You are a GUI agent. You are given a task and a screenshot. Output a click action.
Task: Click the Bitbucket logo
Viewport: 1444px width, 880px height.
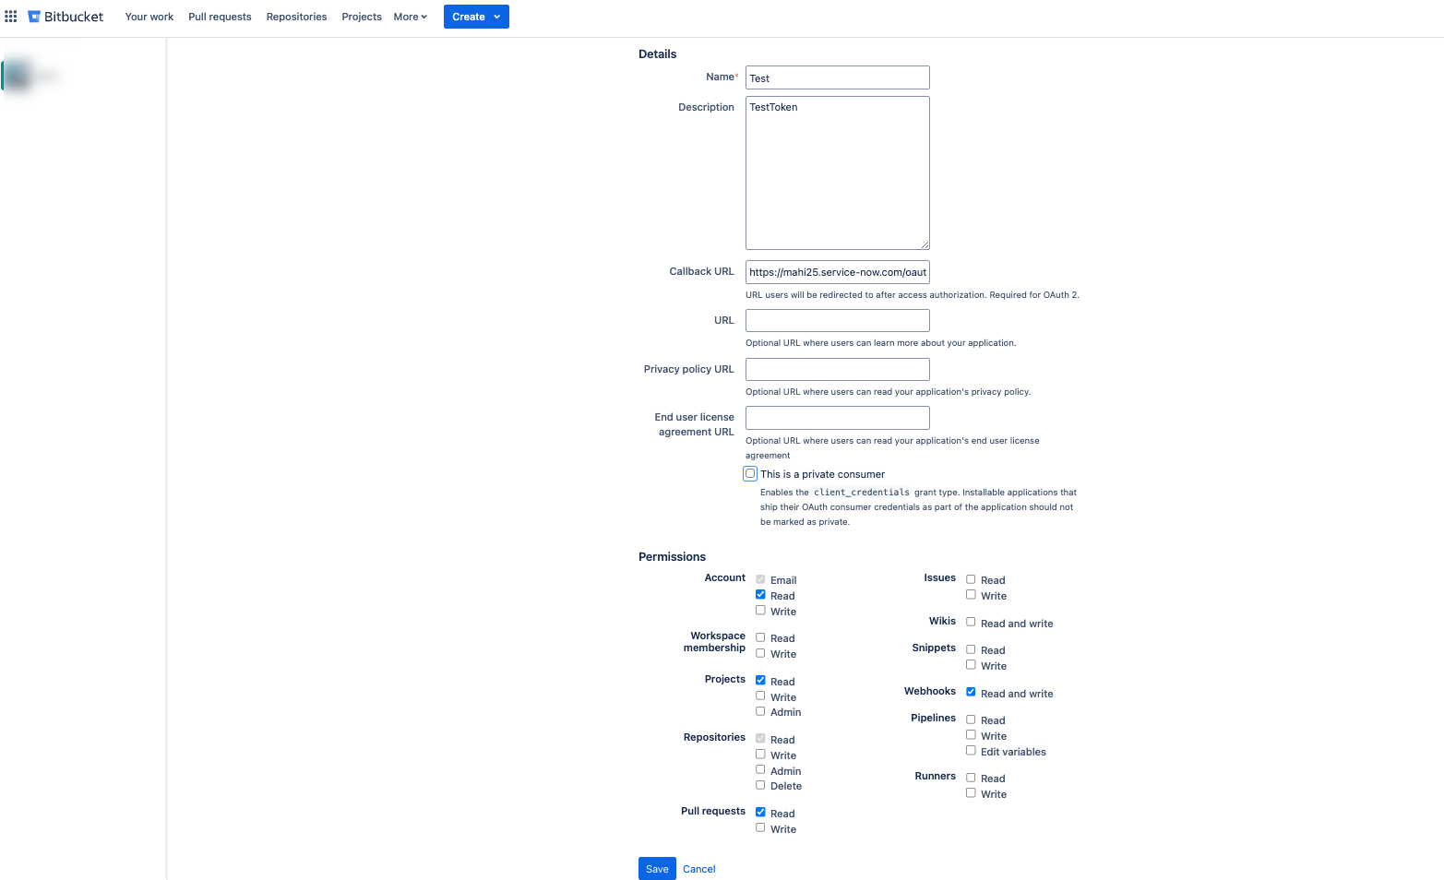66,17
